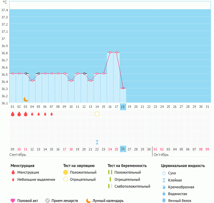Image resolution: width=214 pixels, height=203 pixels.
Task: Select the highlighted calendar date 26
Action: tap(123, 149)
